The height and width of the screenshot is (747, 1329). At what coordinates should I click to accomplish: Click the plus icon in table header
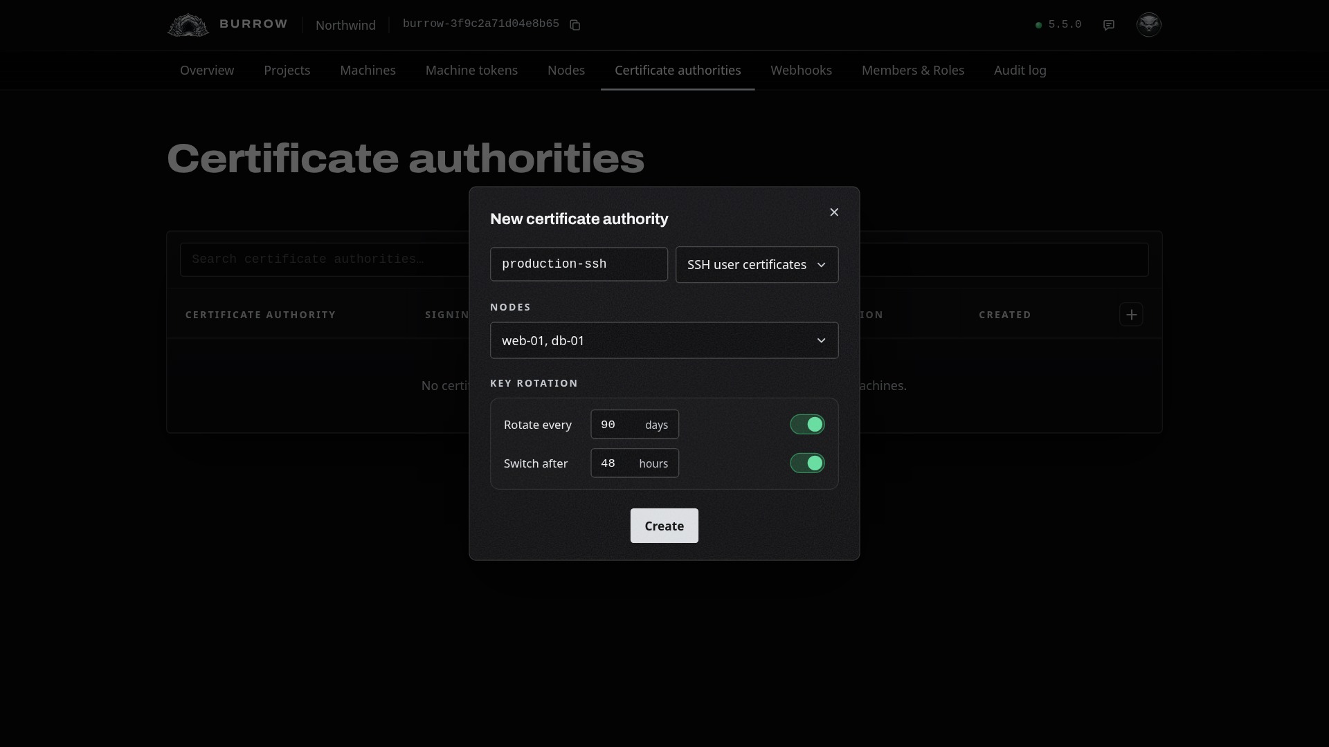pos(1131,315)
